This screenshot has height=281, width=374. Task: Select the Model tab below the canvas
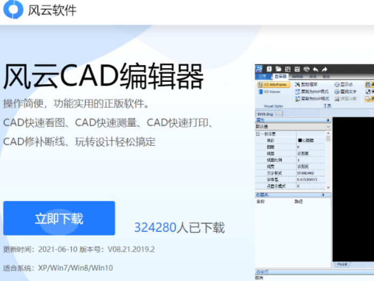coord(342,264)
